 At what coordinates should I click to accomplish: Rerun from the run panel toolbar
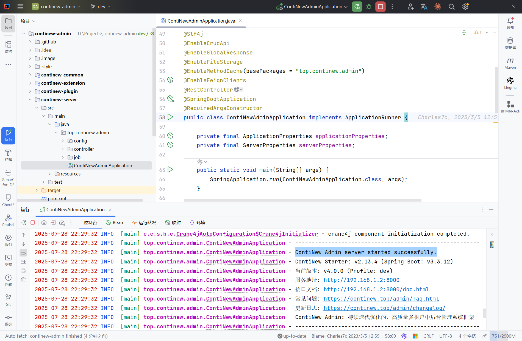24,222
